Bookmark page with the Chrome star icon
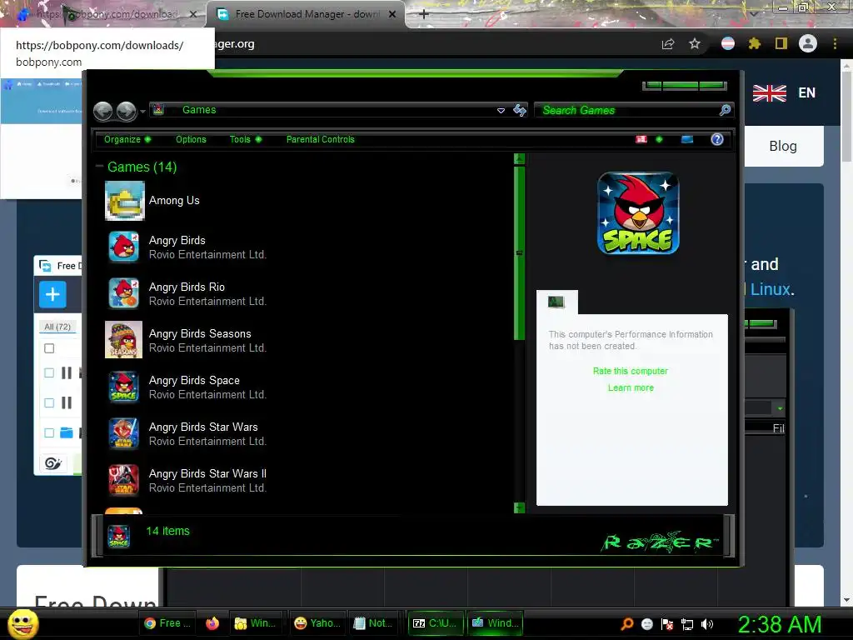The width and height of the screenshot is (853, 640). (x=695, y=44)
